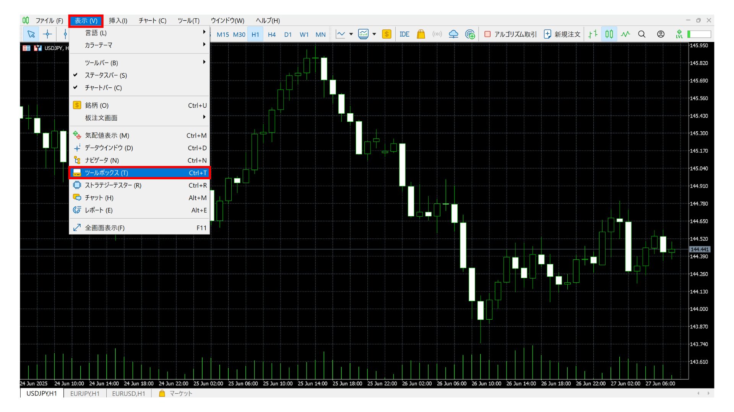The width and height of the screenshot is (734, 412).
Task: Click the 144.441 current price label
Action: coord(699,249)
